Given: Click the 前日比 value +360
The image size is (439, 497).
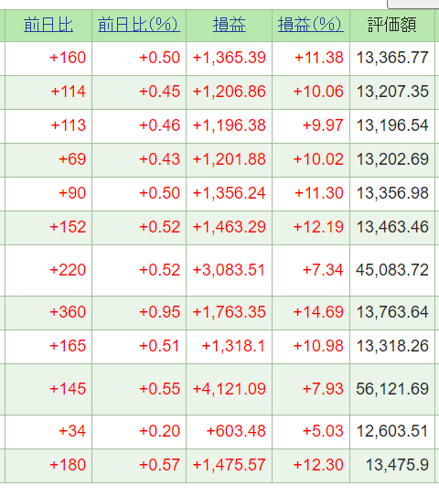Looking at the screenshot, I should 68,312.
